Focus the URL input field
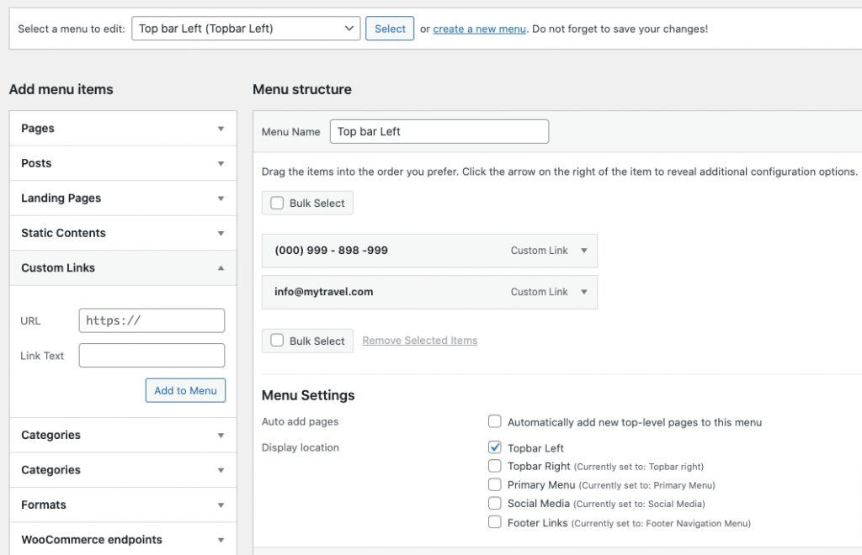Image resolution: width=862 pixels, height=555 pixels. [x=152, y=320]
